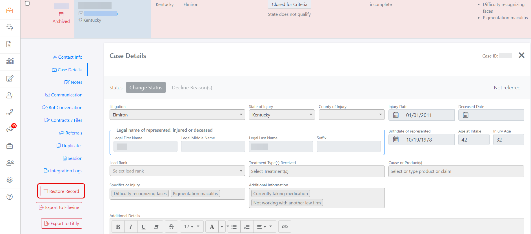531x234 pixels.
Task: Open the font size 12 dropdown
Action: coord(192,227)
